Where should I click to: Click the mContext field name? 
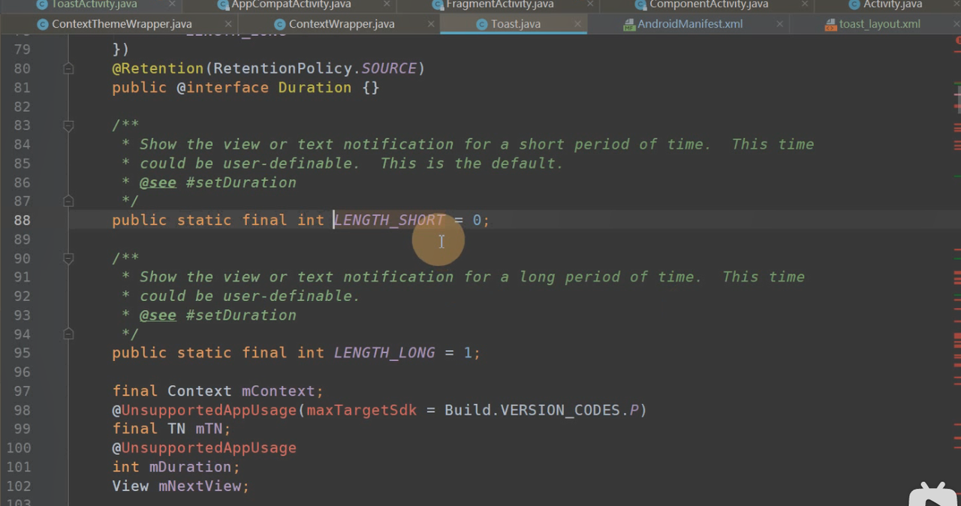point(278,391)
